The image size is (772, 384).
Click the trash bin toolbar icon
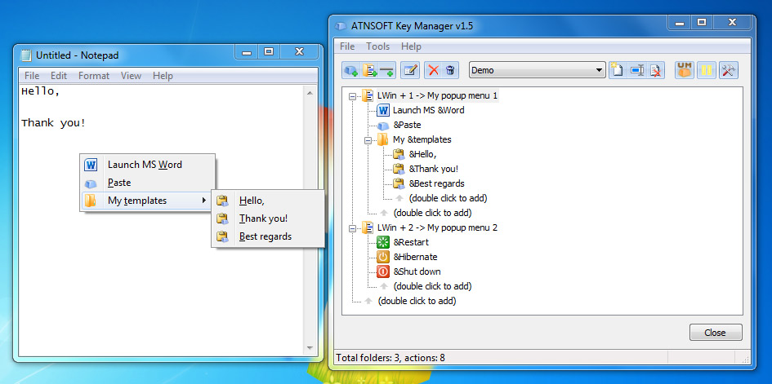[x=450, y=70]
